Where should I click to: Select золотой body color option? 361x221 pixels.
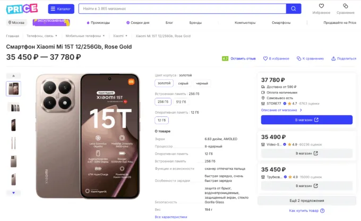click(164, 83)
